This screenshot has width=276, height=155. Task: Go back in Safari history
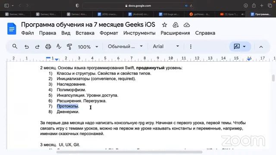(19, 6)
